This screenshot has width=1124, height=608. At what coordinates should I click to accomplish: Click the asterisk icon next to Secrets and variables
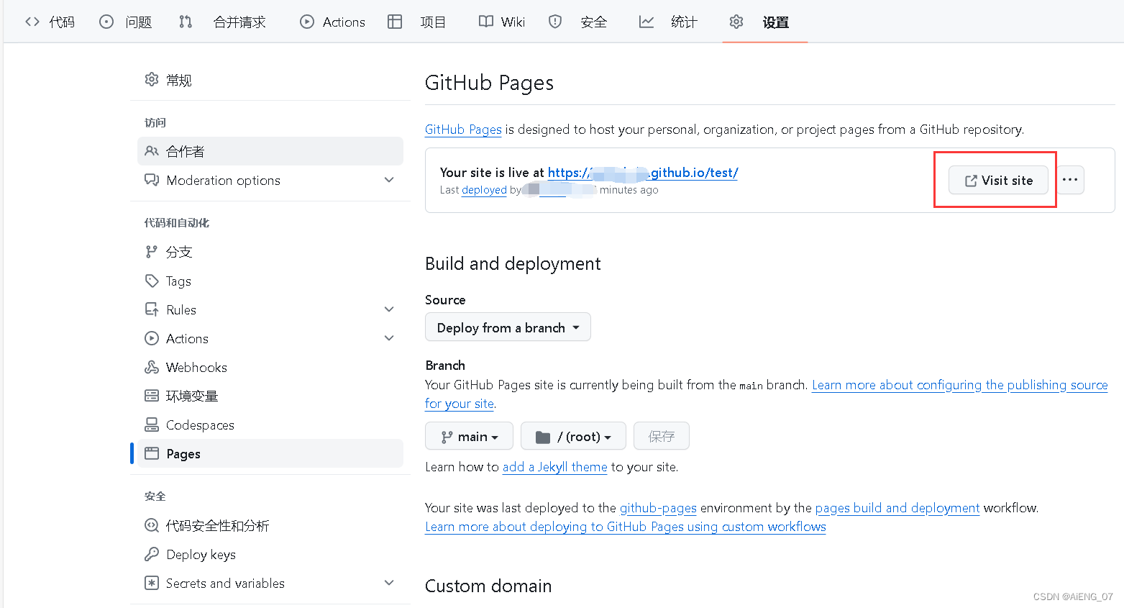(152, 583)
